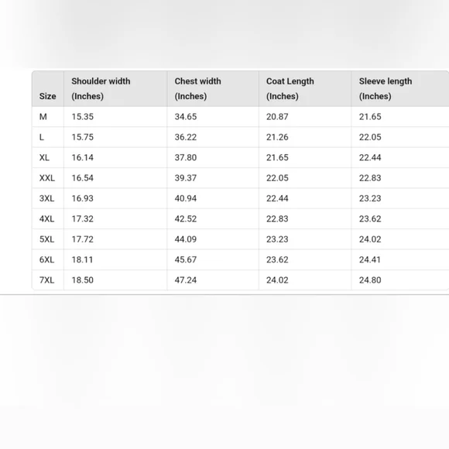This screenshot has height=449, width=449.
Task: Select the 5XL size row label
Action: (x=46, y=239)
